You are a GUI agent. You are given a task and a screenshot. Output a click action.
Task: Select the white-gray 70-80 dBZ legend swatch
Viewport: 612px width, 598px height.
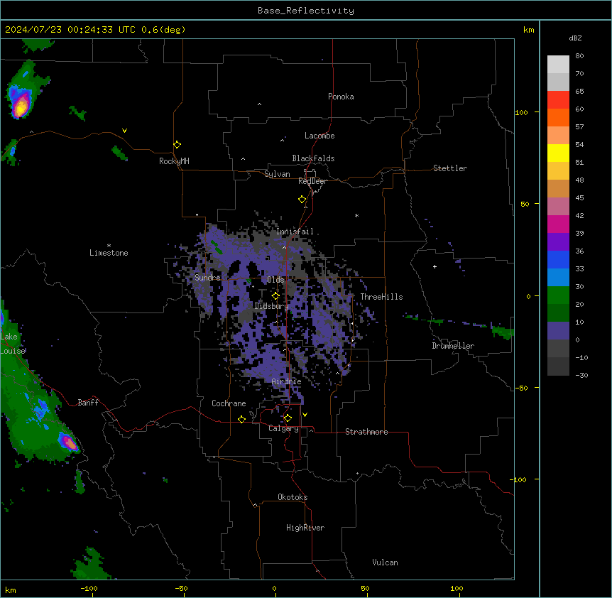(x=558, y=65)
